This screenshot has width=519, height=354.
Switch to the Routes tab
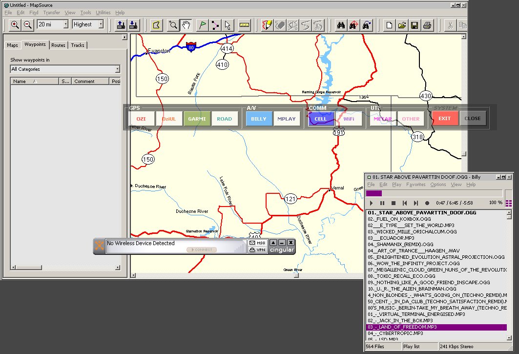coord(58,45)
